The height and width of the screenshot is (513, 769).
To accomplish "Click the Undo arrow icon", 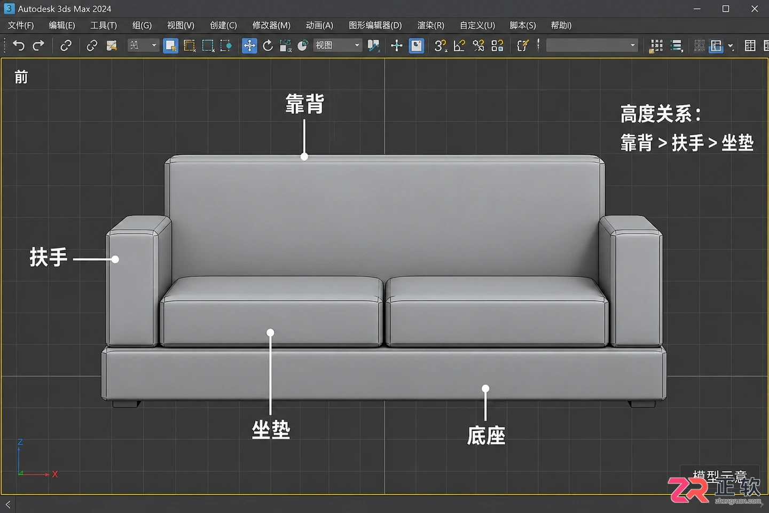I will (19, 45).
